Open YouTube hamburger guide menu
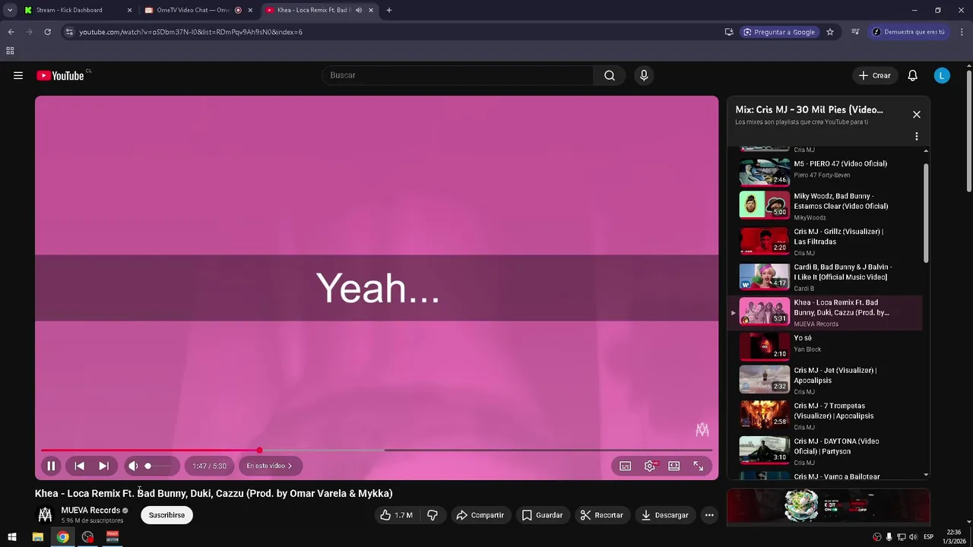The image size is (973, 547). (18, 75)
